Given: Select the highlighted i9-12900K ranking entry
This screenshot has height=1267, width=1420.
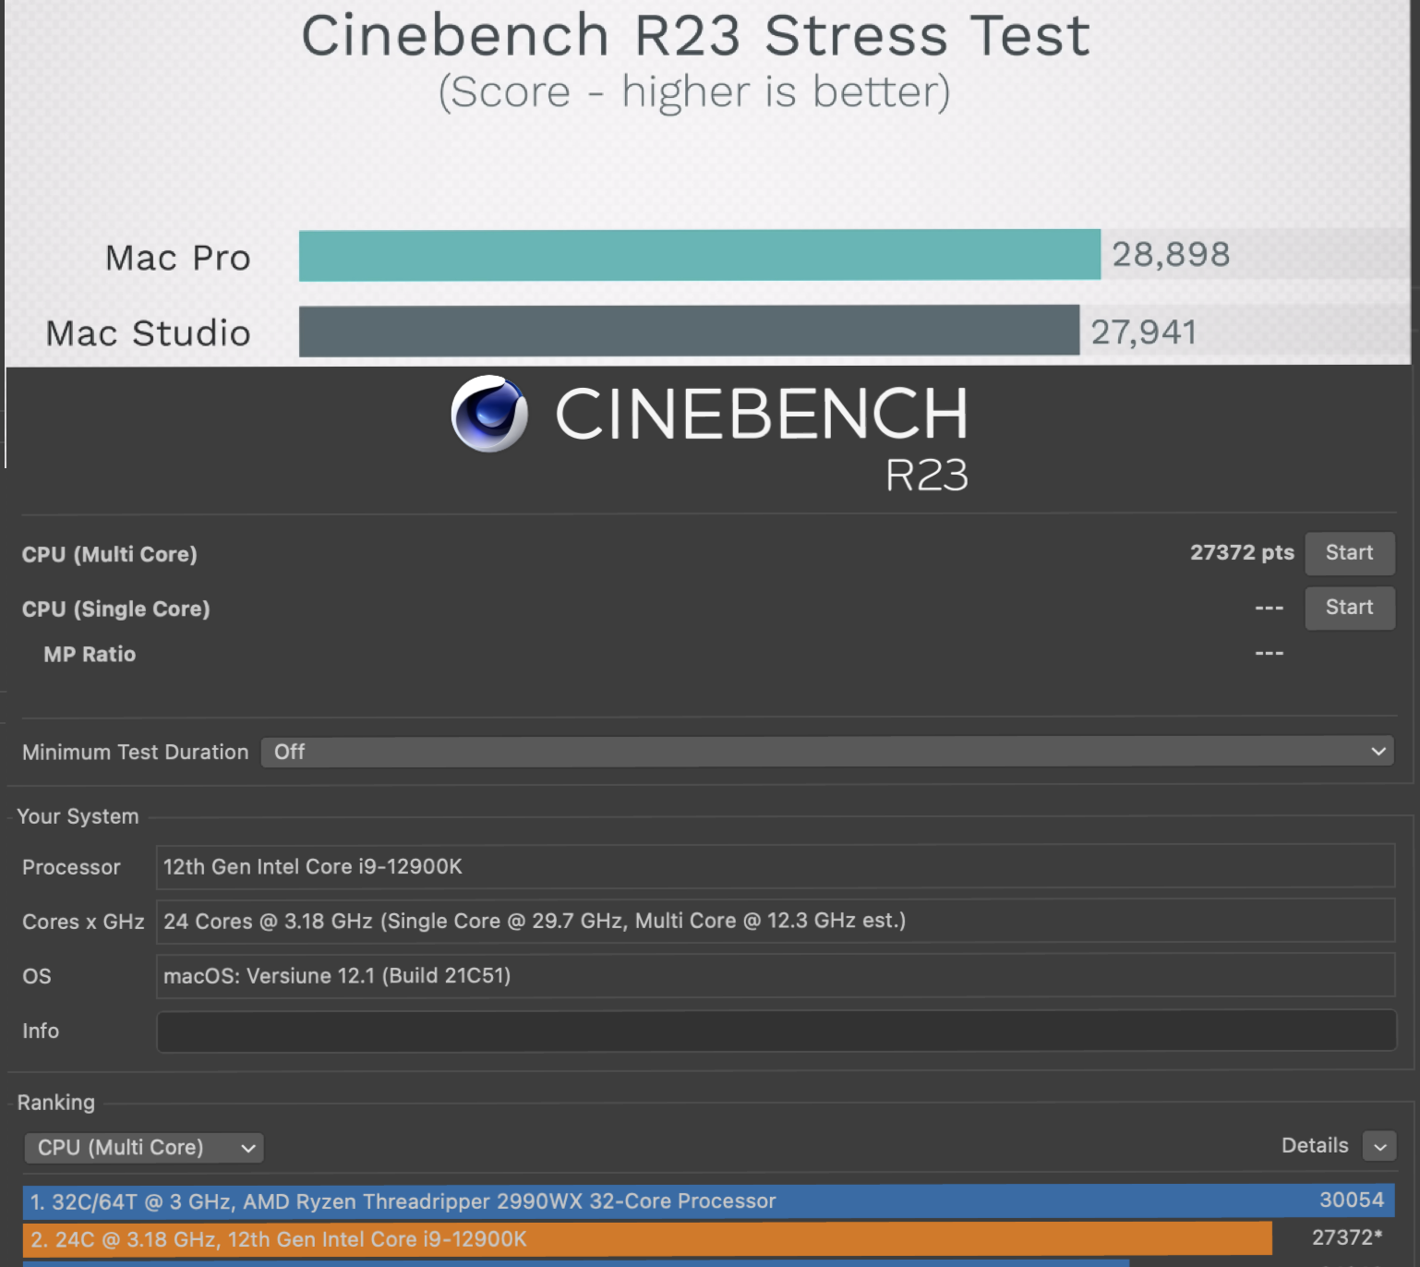Looking at the screenshot, I should pyautogui.click(x=646, y=1239).
